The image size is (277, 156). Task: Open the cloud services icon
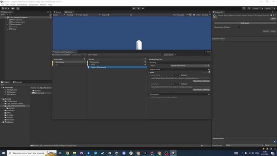(x=13, y=8)
